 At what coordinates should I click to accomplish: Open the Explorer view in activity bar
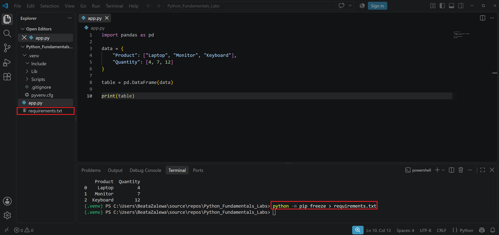7,19
